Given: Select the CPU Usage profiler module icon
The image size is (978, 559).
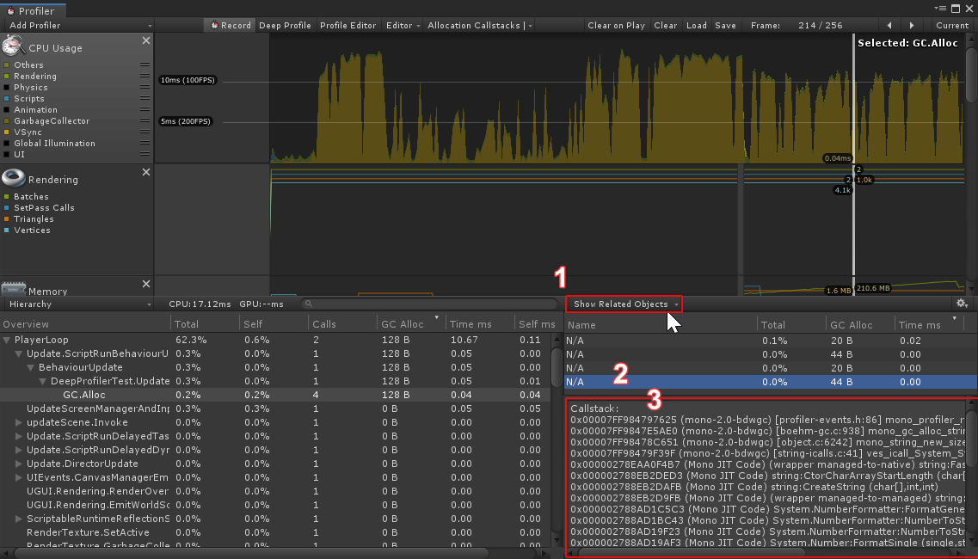Looking at the screenshot, I should 12,46.
